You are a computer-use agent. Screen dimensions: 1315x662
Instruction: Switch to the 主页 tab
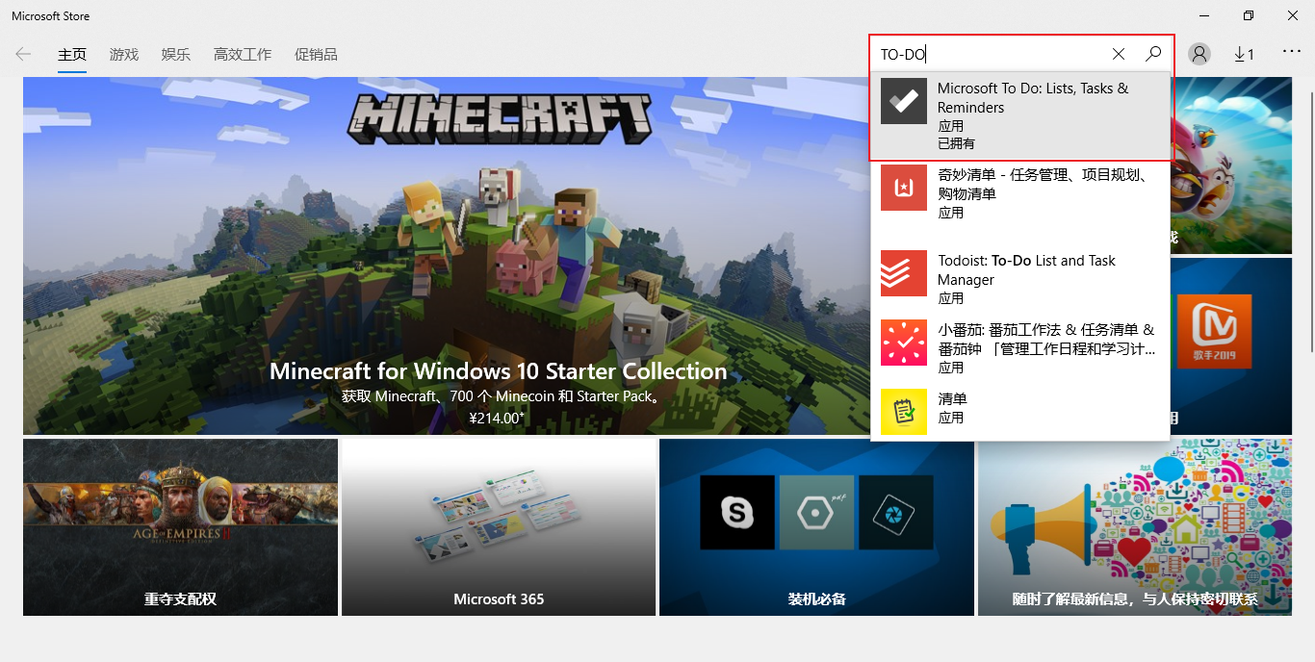tap(72, 55)
